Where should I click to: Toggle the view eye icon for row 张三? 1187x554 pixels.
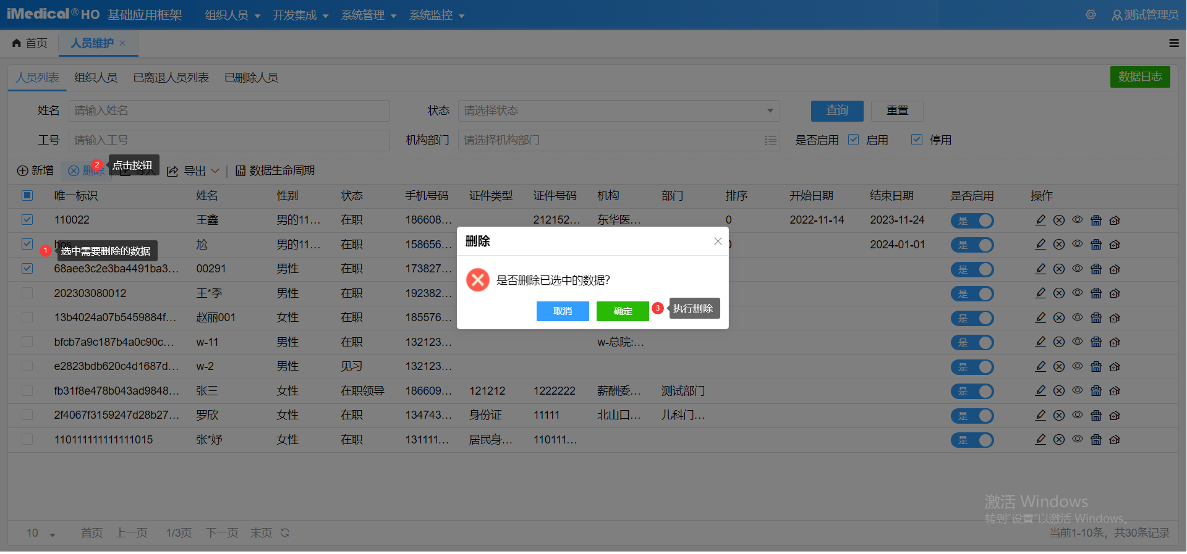[1078, 390]
